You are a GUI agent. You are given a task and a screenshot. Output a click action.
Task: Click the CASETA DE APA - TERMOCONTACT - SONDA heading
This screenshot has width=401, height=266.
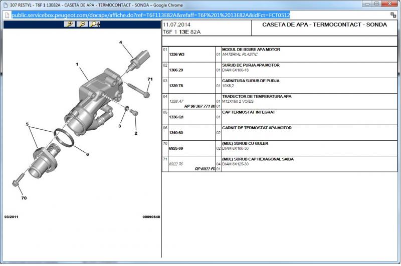[x=324, y=25]
